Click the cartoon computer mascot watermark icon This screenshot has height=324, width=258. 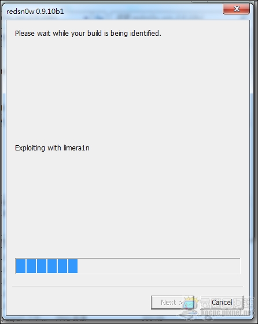pyautogui.click(x=189, y=306)
